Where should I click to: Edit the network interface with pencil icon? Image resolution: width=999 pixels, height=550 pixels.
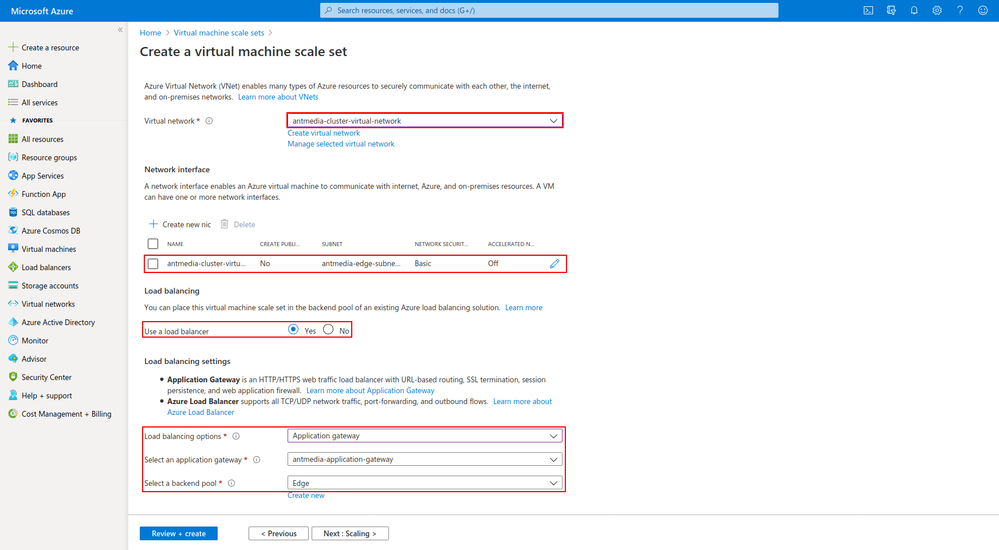(x=554, y=264)
